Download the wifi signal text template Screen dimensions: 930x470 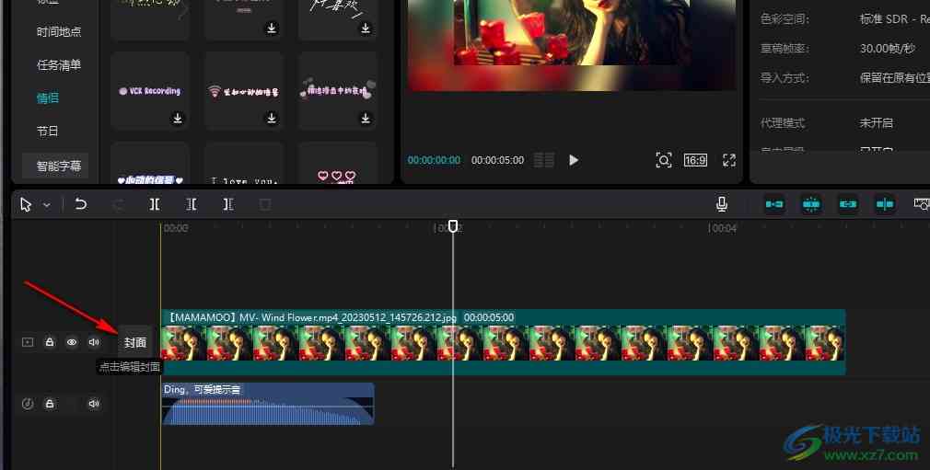(271, 119)
